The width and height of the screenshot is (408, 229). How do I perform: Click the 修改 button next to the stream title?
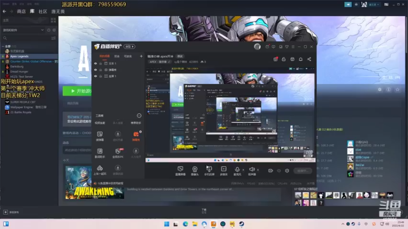(x=180, y=56)
